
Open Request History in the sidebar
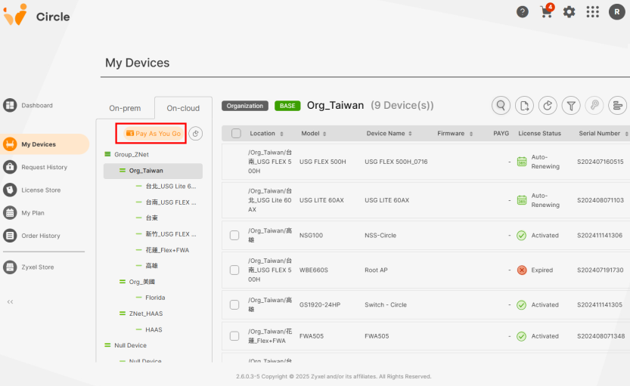pos(44,167)
